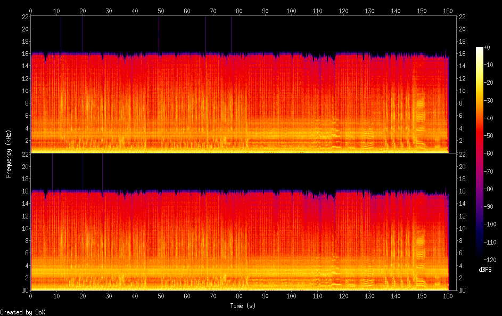Select the "-10" value on the dBFS scale
The width and height of the screenshot is (502, 316).
point(488,64)
